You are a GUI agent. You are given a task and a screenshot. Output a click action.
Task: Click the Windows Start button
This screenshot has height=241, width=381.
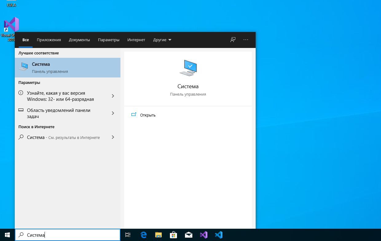[7, 235]
